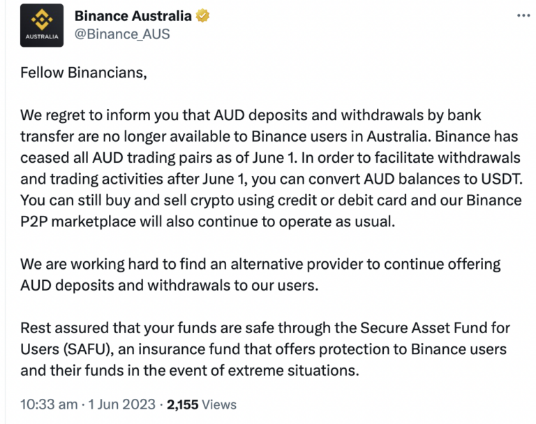Open the @Binance_AUS handle link
This screenshot has width=536, height=424.
122,34
